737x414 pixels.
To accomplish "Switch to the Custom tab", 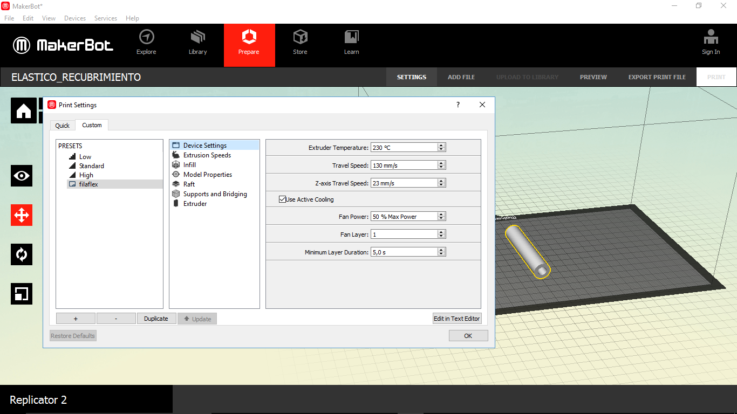I will 92,125.
